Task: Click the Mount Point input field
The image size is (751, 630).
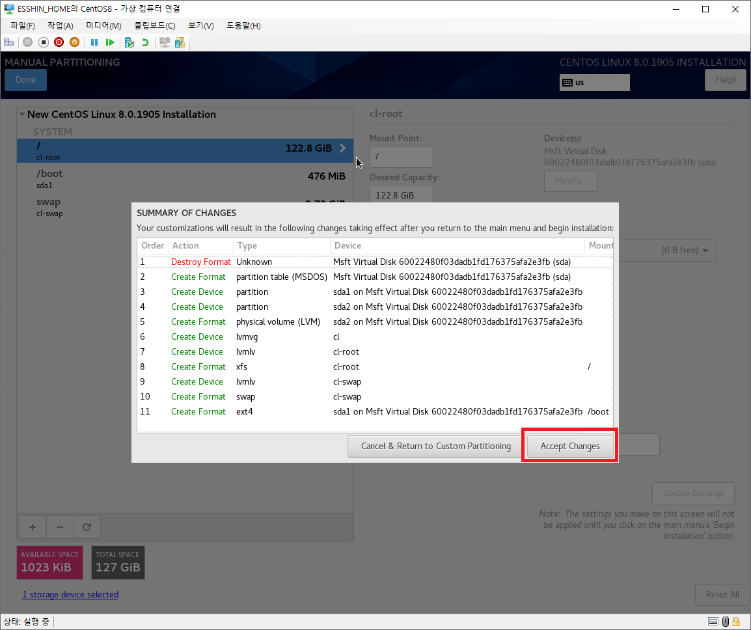Action: [402, 157]
